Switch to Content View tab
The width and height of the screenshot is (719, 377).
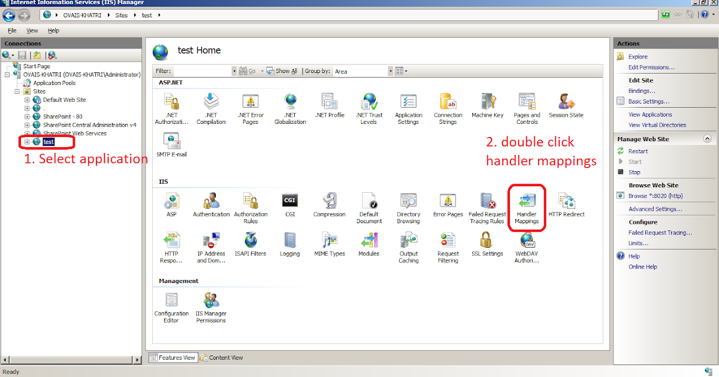click(222, 357)
